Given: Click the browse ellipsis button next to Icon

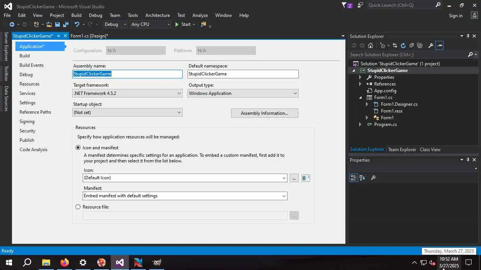Looking at the screenshot, I should click(x=294, y=178).
